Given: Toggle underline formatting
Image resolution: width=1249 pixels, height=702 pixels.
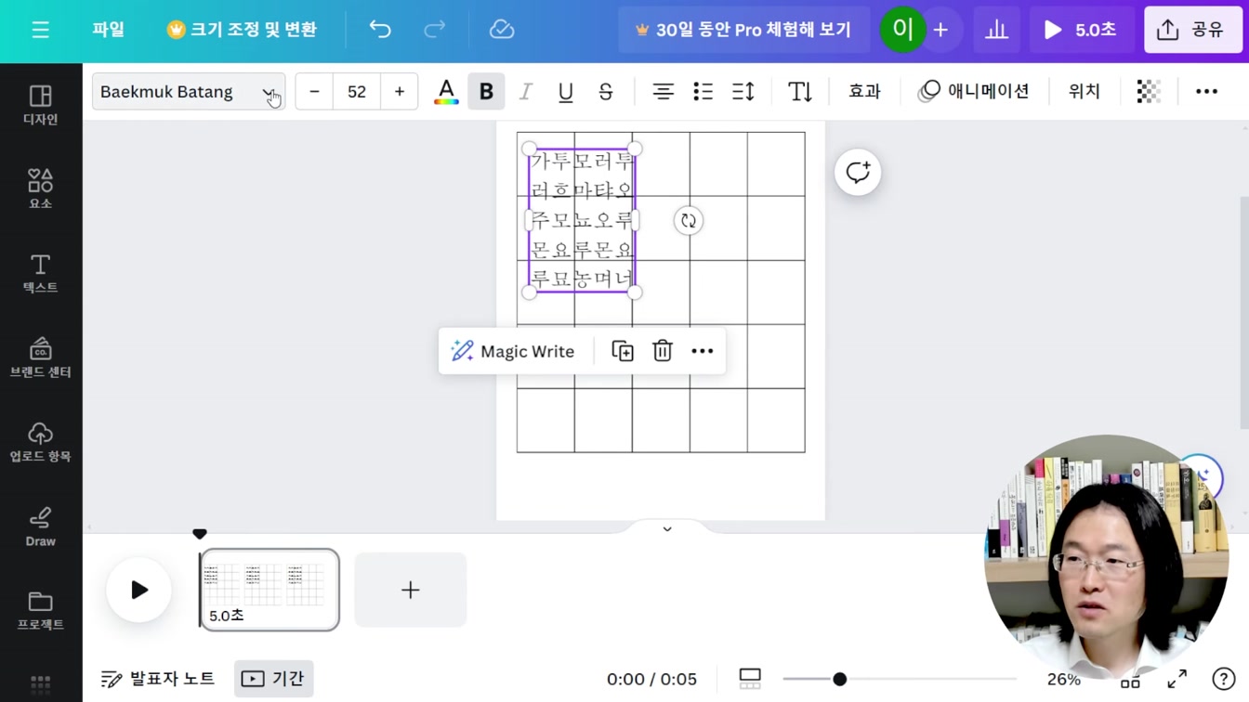Looking at the screenshot, I should (565, 91).
